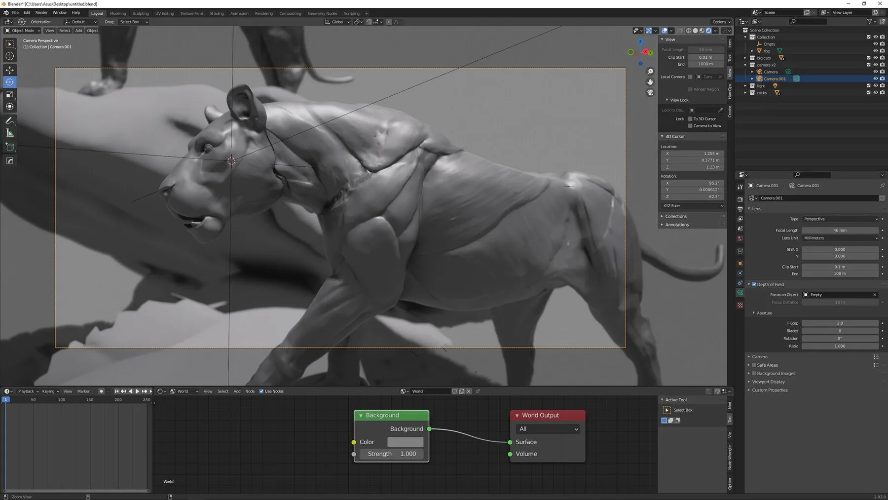Open the XYZ Euler rotation mode dropdown
The height and width of the screenshot is (500, 888).
point(693,206)
